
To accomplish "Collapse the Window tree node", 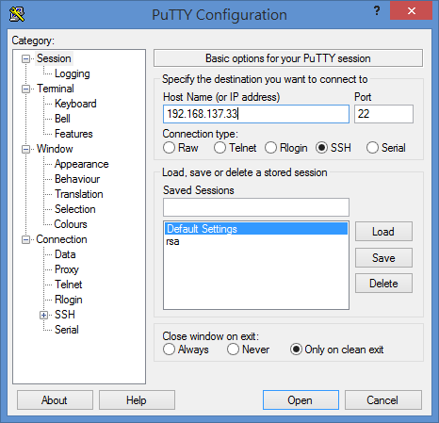I will (25, 150).
